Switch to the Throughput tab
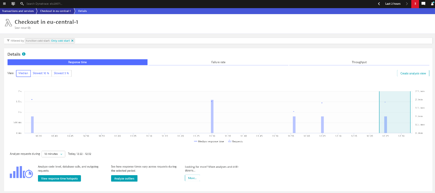Screen dimensions: 435x193 click(359, 62)
